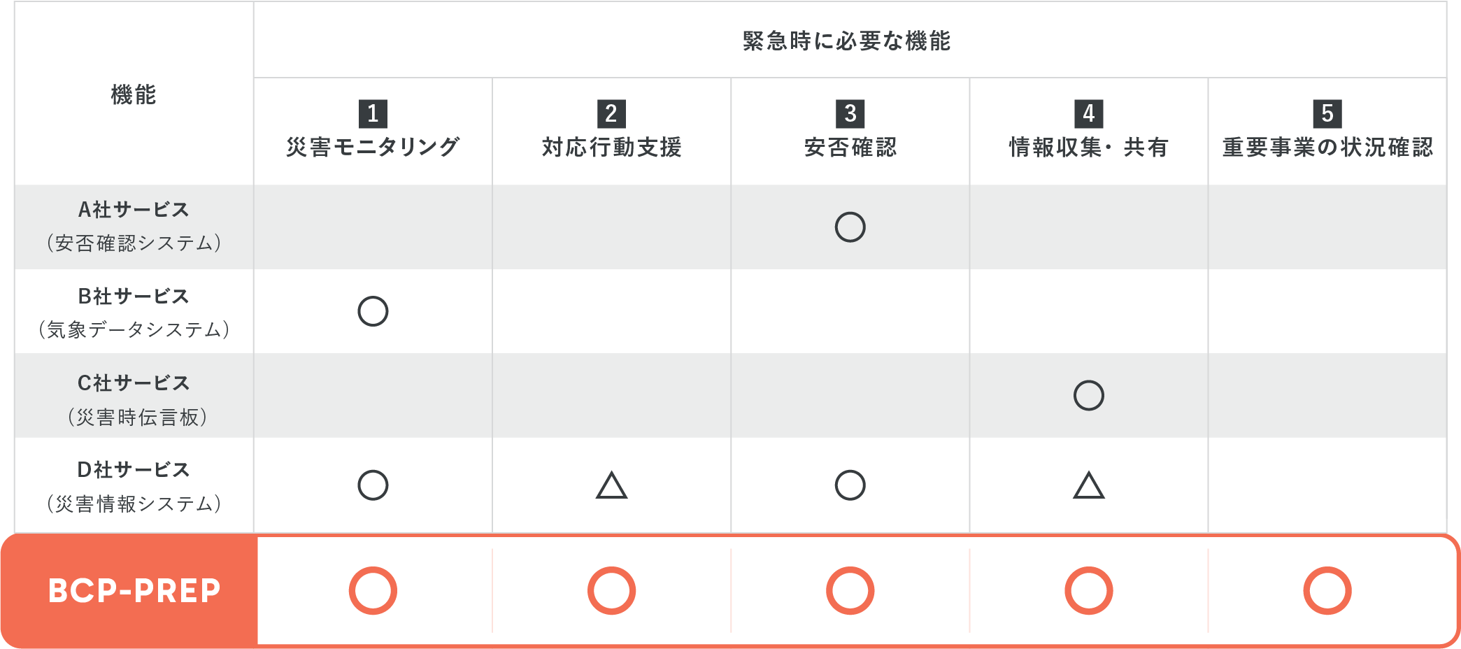Screen dimensions: 1461x649
Task: Click D社サービス triangle under 対応行動支援
Action: 611,486
